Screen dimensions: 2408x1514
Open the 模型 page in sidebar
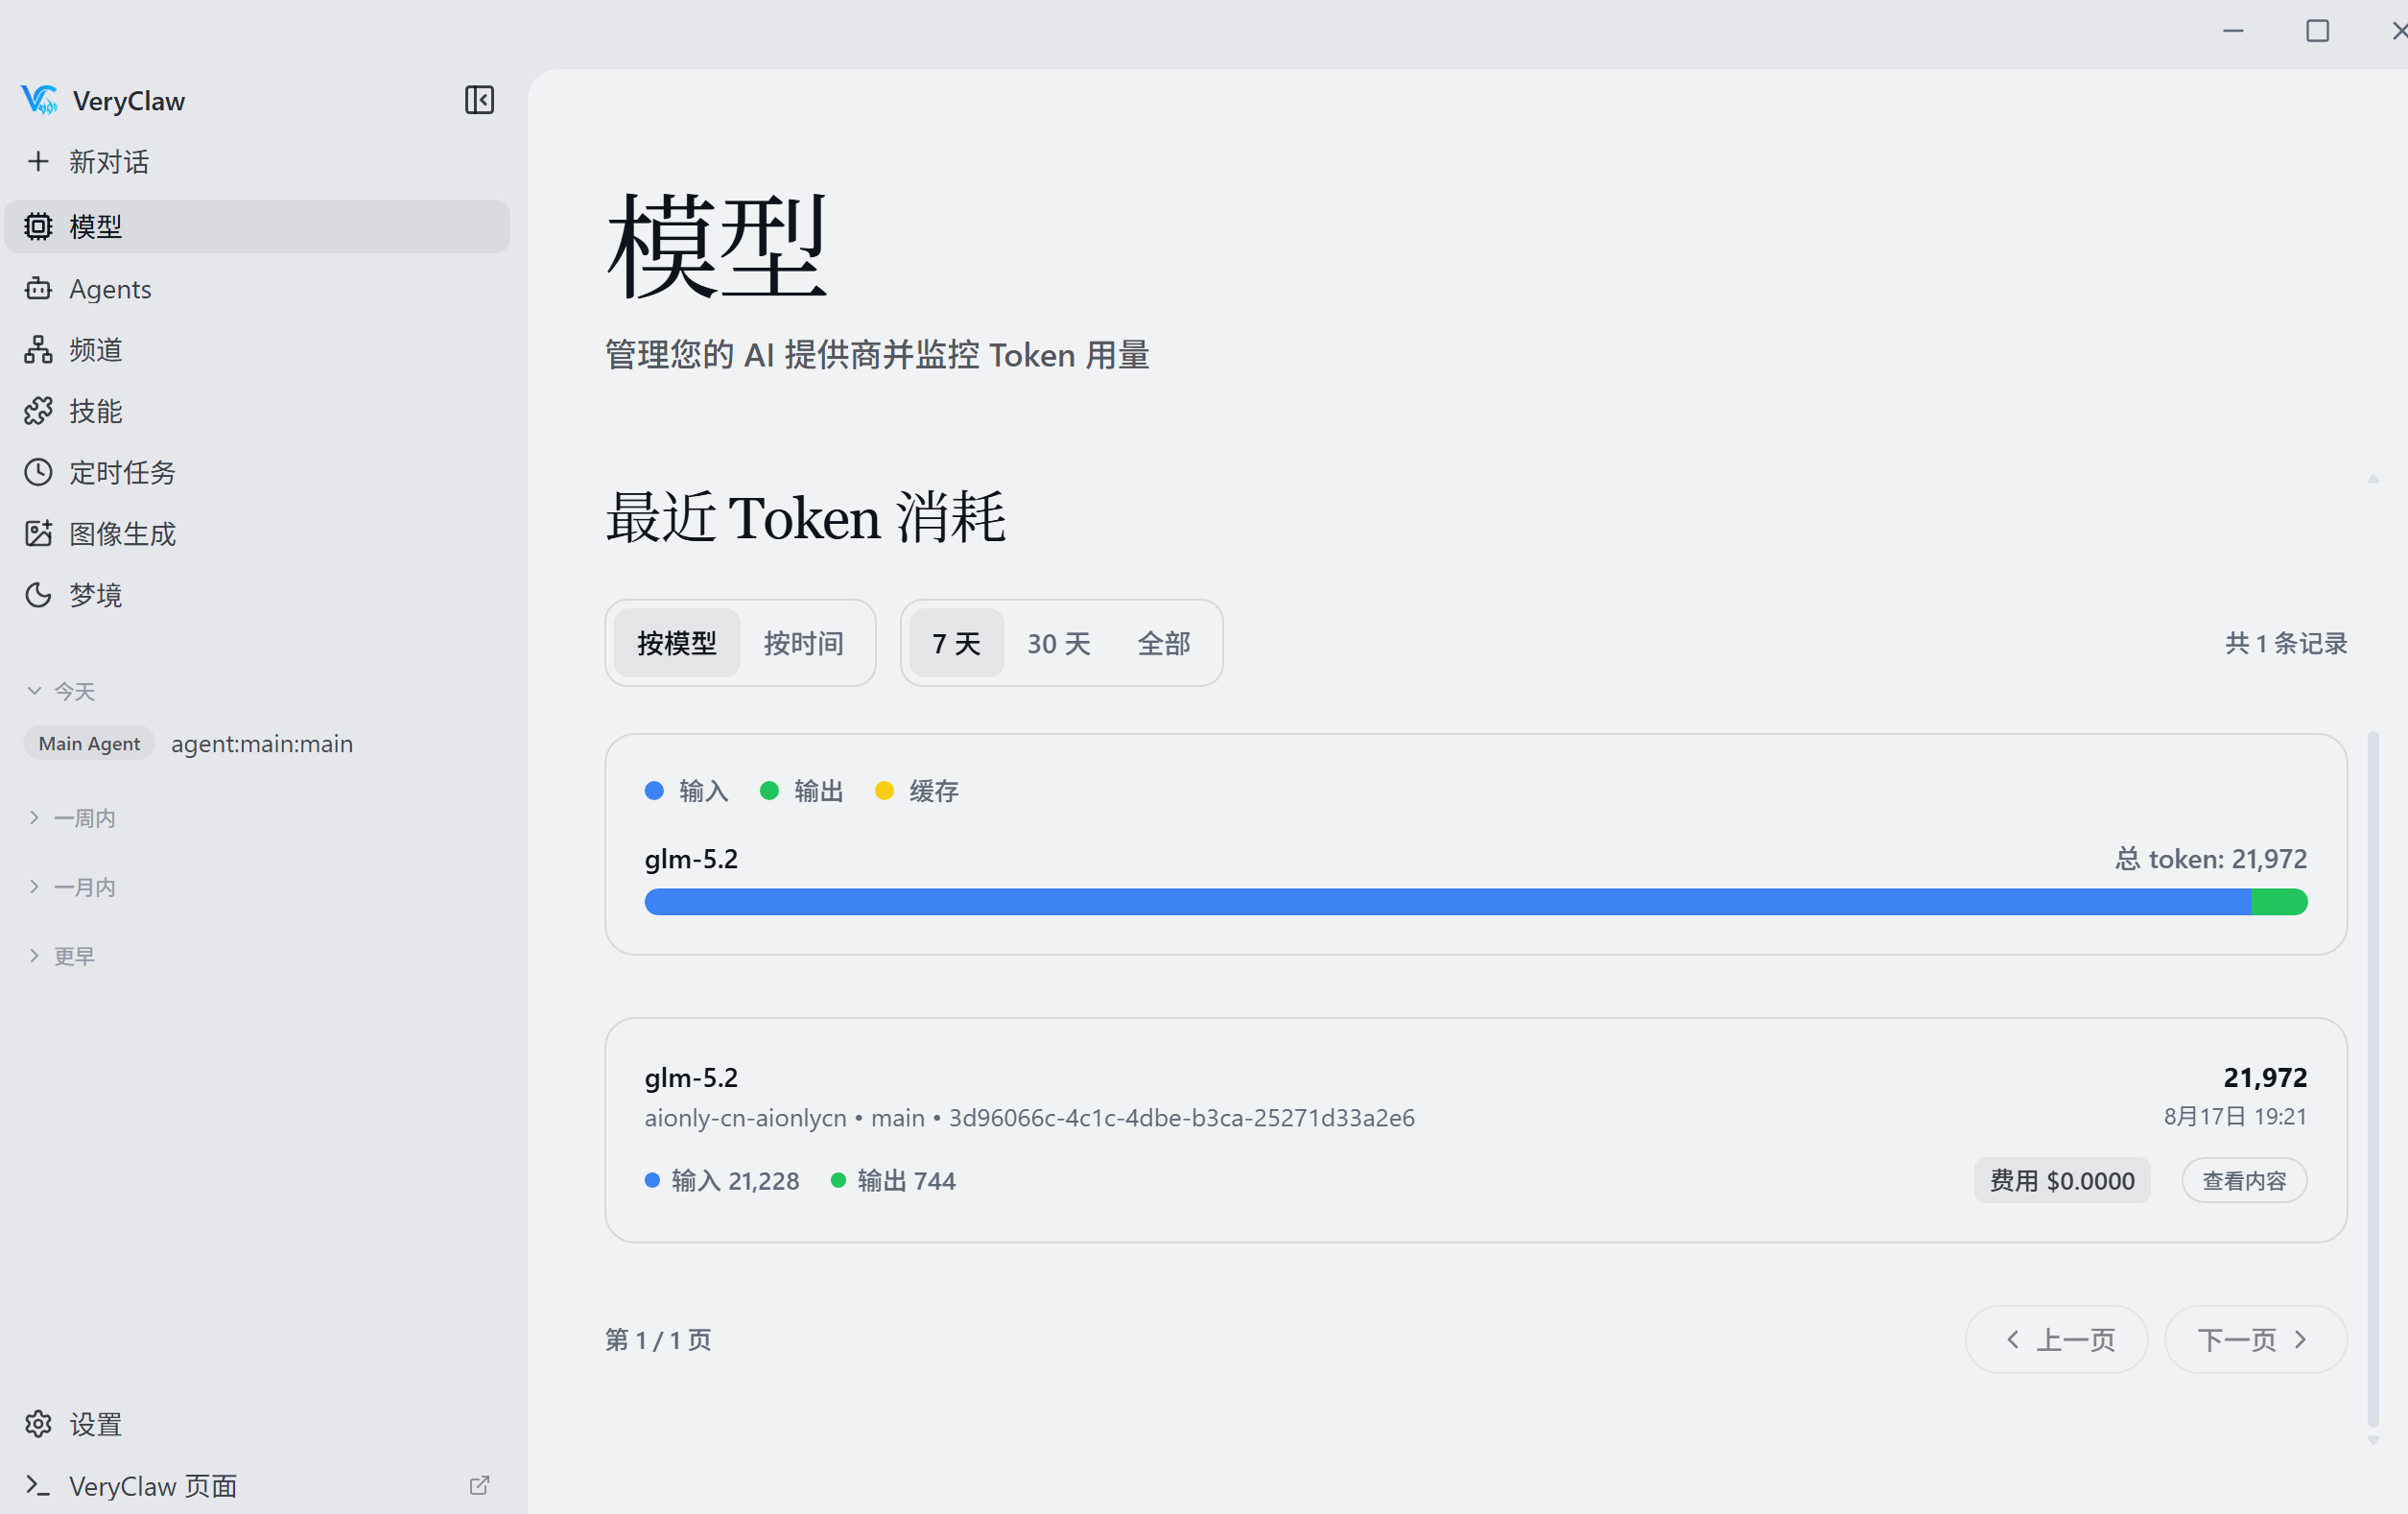pyautogui.click(x=257, y=226)
